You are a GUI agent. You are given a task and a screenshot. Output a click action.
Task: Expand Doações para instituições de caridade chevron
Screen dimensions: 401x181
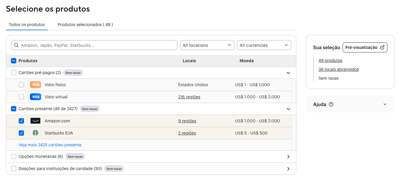[288, 169]
